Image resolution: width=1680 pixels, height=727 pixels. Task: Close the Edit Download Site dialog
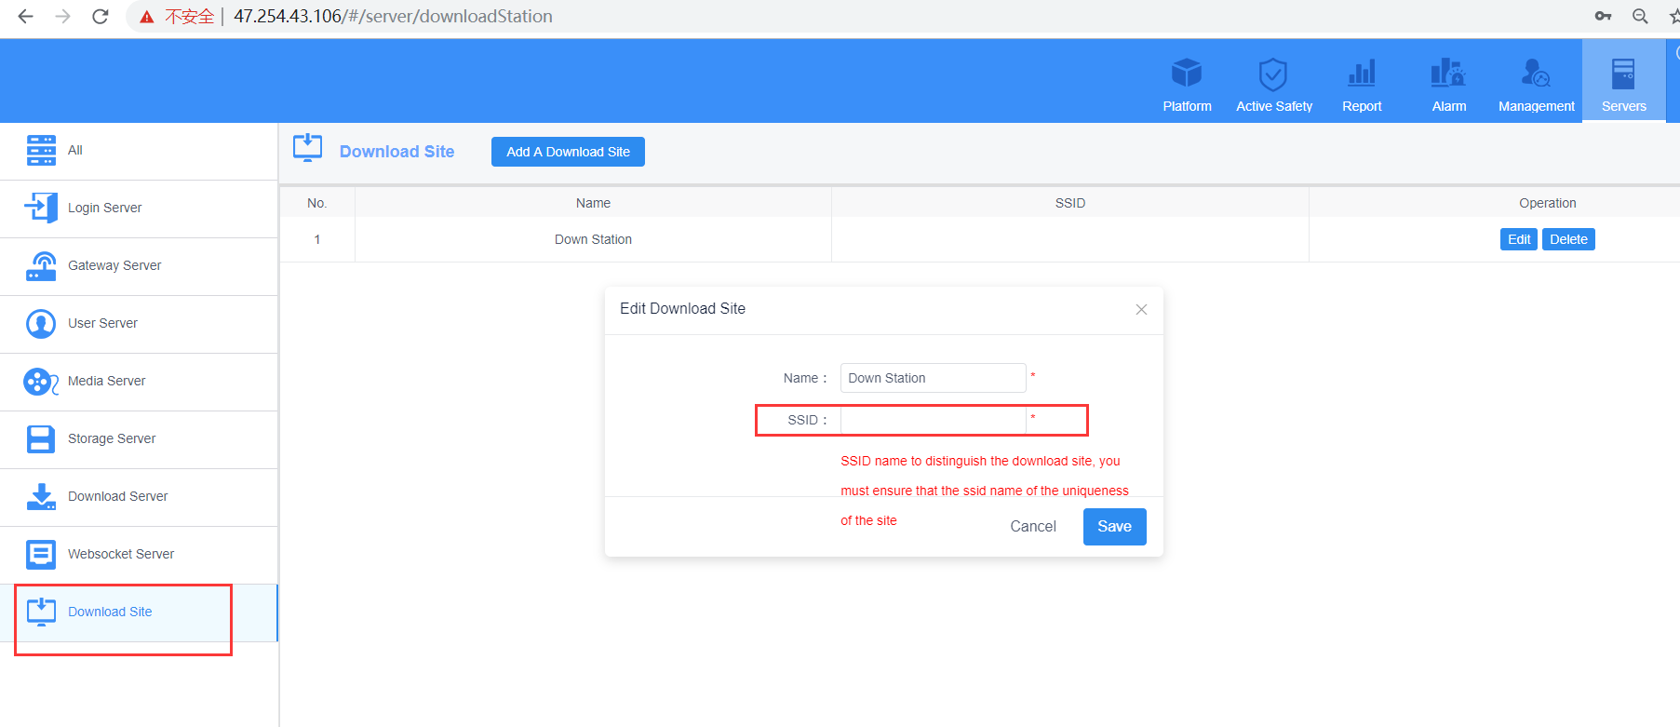(1141, 309)
